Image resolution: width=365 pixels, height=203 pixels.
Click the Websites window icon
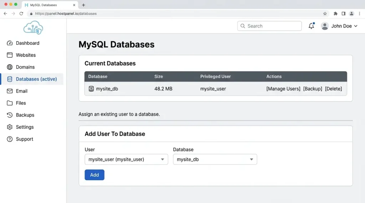(10, 55)
